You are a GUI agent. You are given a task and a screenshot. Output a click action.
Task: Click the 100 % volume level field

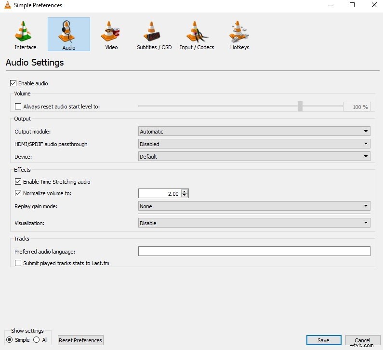[x=357, y=107]
